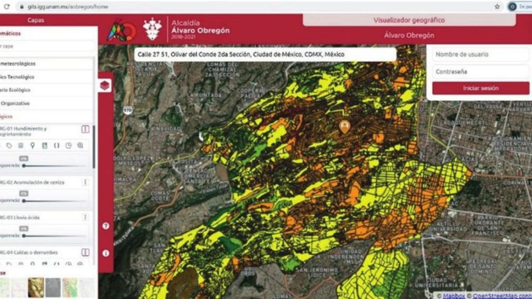Reload the page with browser refresh button
This screenshot has height=299, width=532.
coord(7,7)
